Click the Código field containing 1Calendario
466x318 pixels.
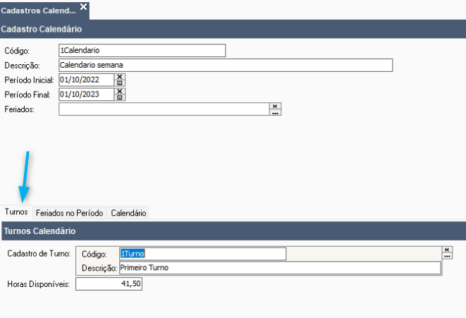point(142,51)
